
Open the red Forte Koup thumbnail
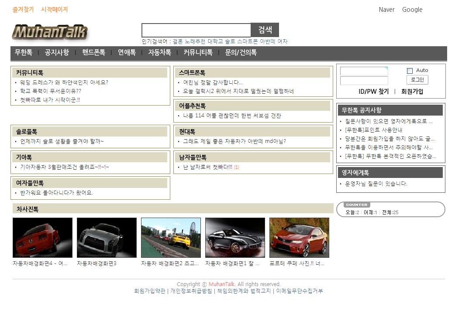tap(299, 238)
